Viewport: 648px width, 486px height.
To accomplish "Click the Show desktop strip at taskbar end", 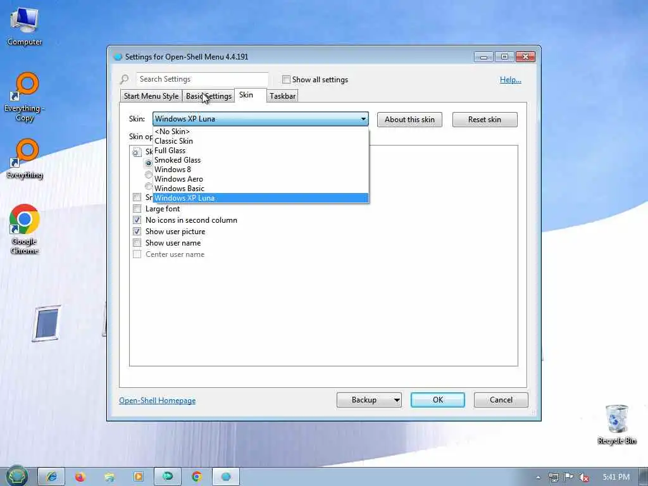I will 643,477.
